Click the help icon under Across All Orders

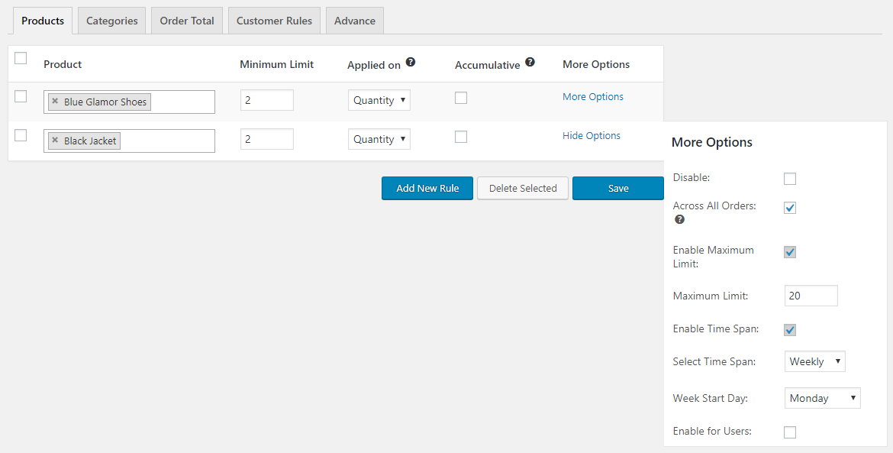click(679, 219)
